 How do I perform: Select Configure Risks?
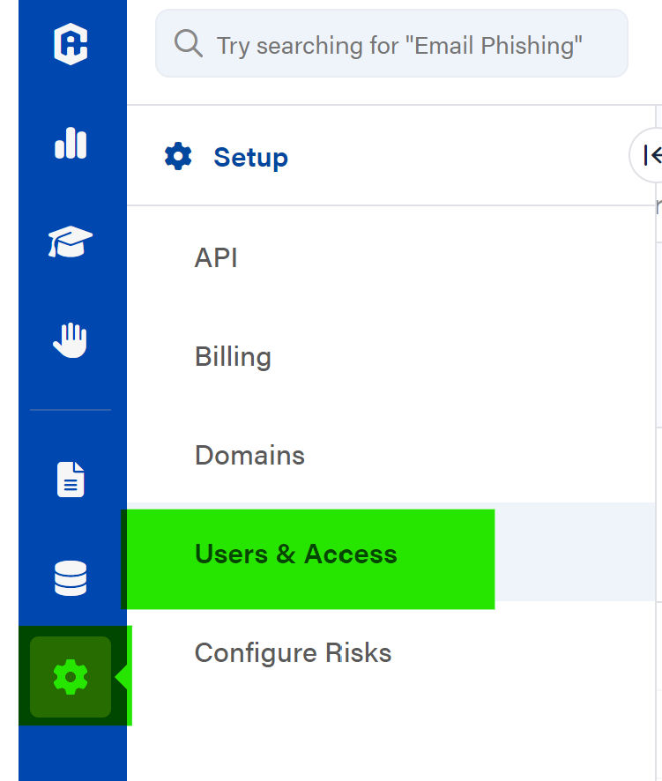click(293, 653)
